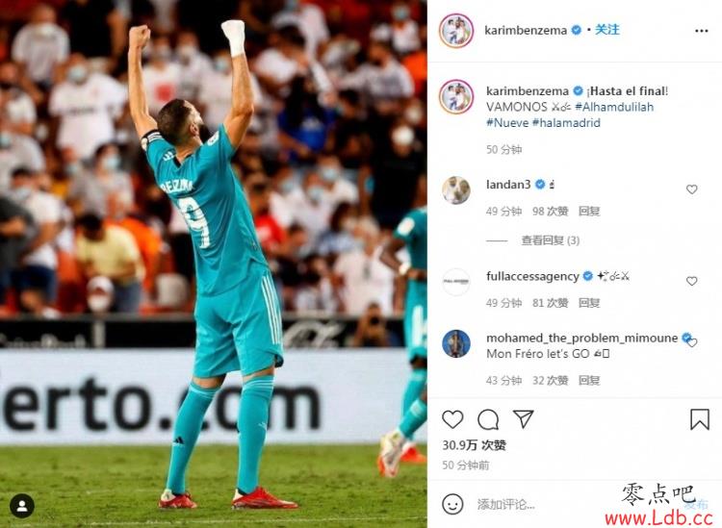Viewport: 722px width, 528px height.
Task: Like landan3's comment
Action: click(691, 189)
